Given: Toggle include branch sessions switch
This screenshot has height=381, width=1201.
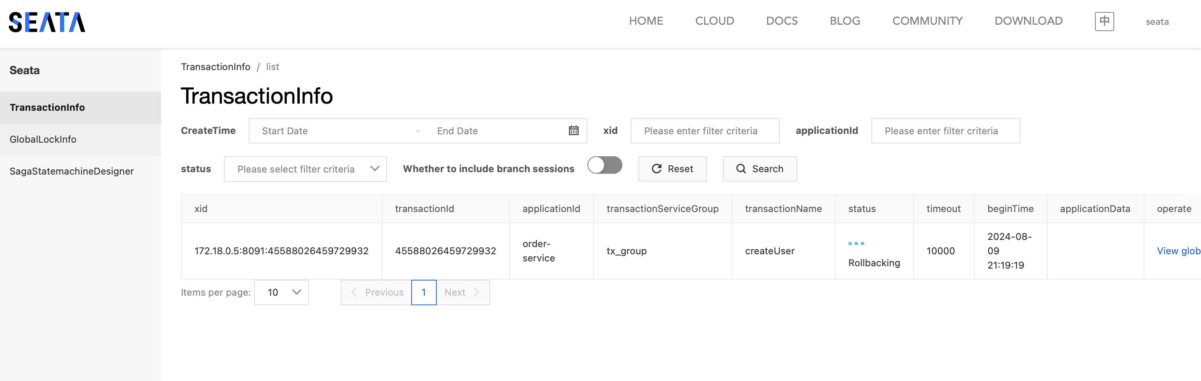Looking at the screenshot, I should pyautogui.click(x=605, y=165).
